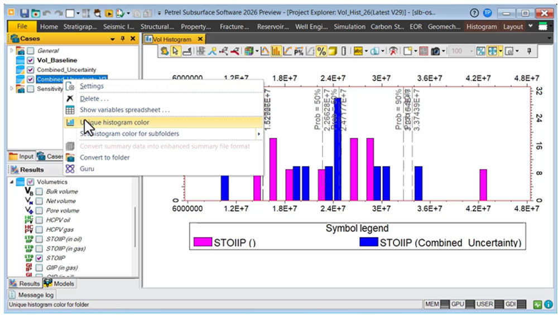The width and height of the screenshot is (558, 315).
Task: Open the Layout ribbon tab
Action: point(513,27)
